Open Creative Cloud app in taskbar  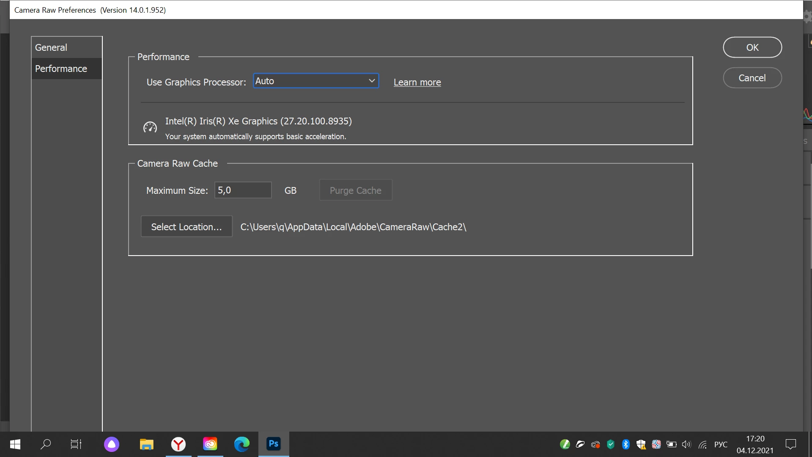[210, 444]
